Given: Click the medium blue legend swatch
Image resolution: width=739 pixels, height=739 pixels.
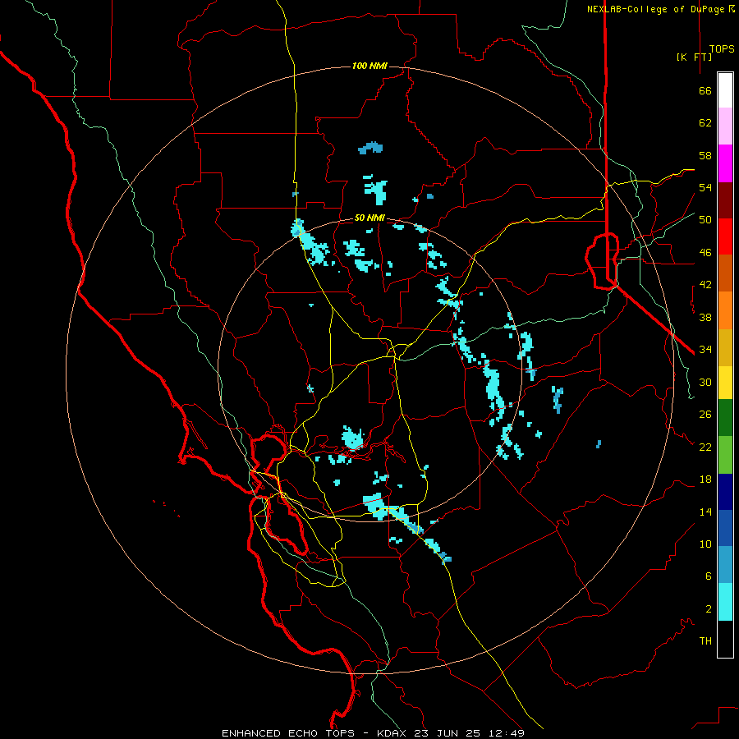Looking at the screenshot, I should pyautogui.click(x=725, y=528).
